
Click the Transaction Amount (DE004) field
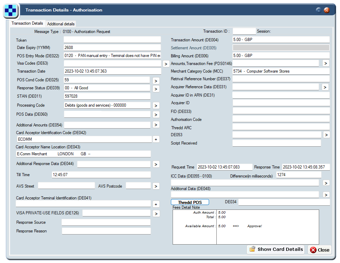pyautogui.click(x=281, y=40)
